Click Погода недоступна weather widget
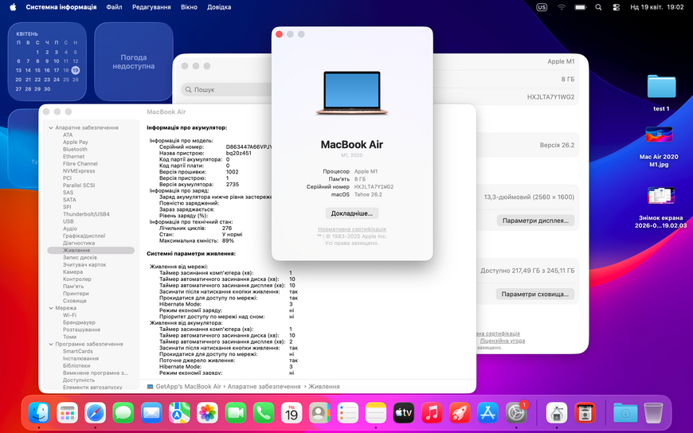Image resolution: width=693 pixels, height=433 pixels. (x=134, y=61)
